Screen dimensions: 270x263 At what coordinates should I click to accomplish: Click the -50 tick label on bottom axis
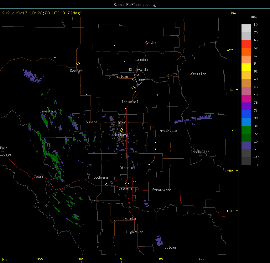pos(80,259)
